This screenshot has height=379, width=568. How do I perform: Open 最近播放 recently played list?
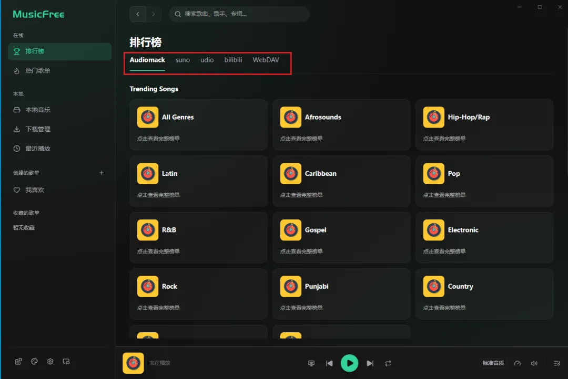pos(59,149)
